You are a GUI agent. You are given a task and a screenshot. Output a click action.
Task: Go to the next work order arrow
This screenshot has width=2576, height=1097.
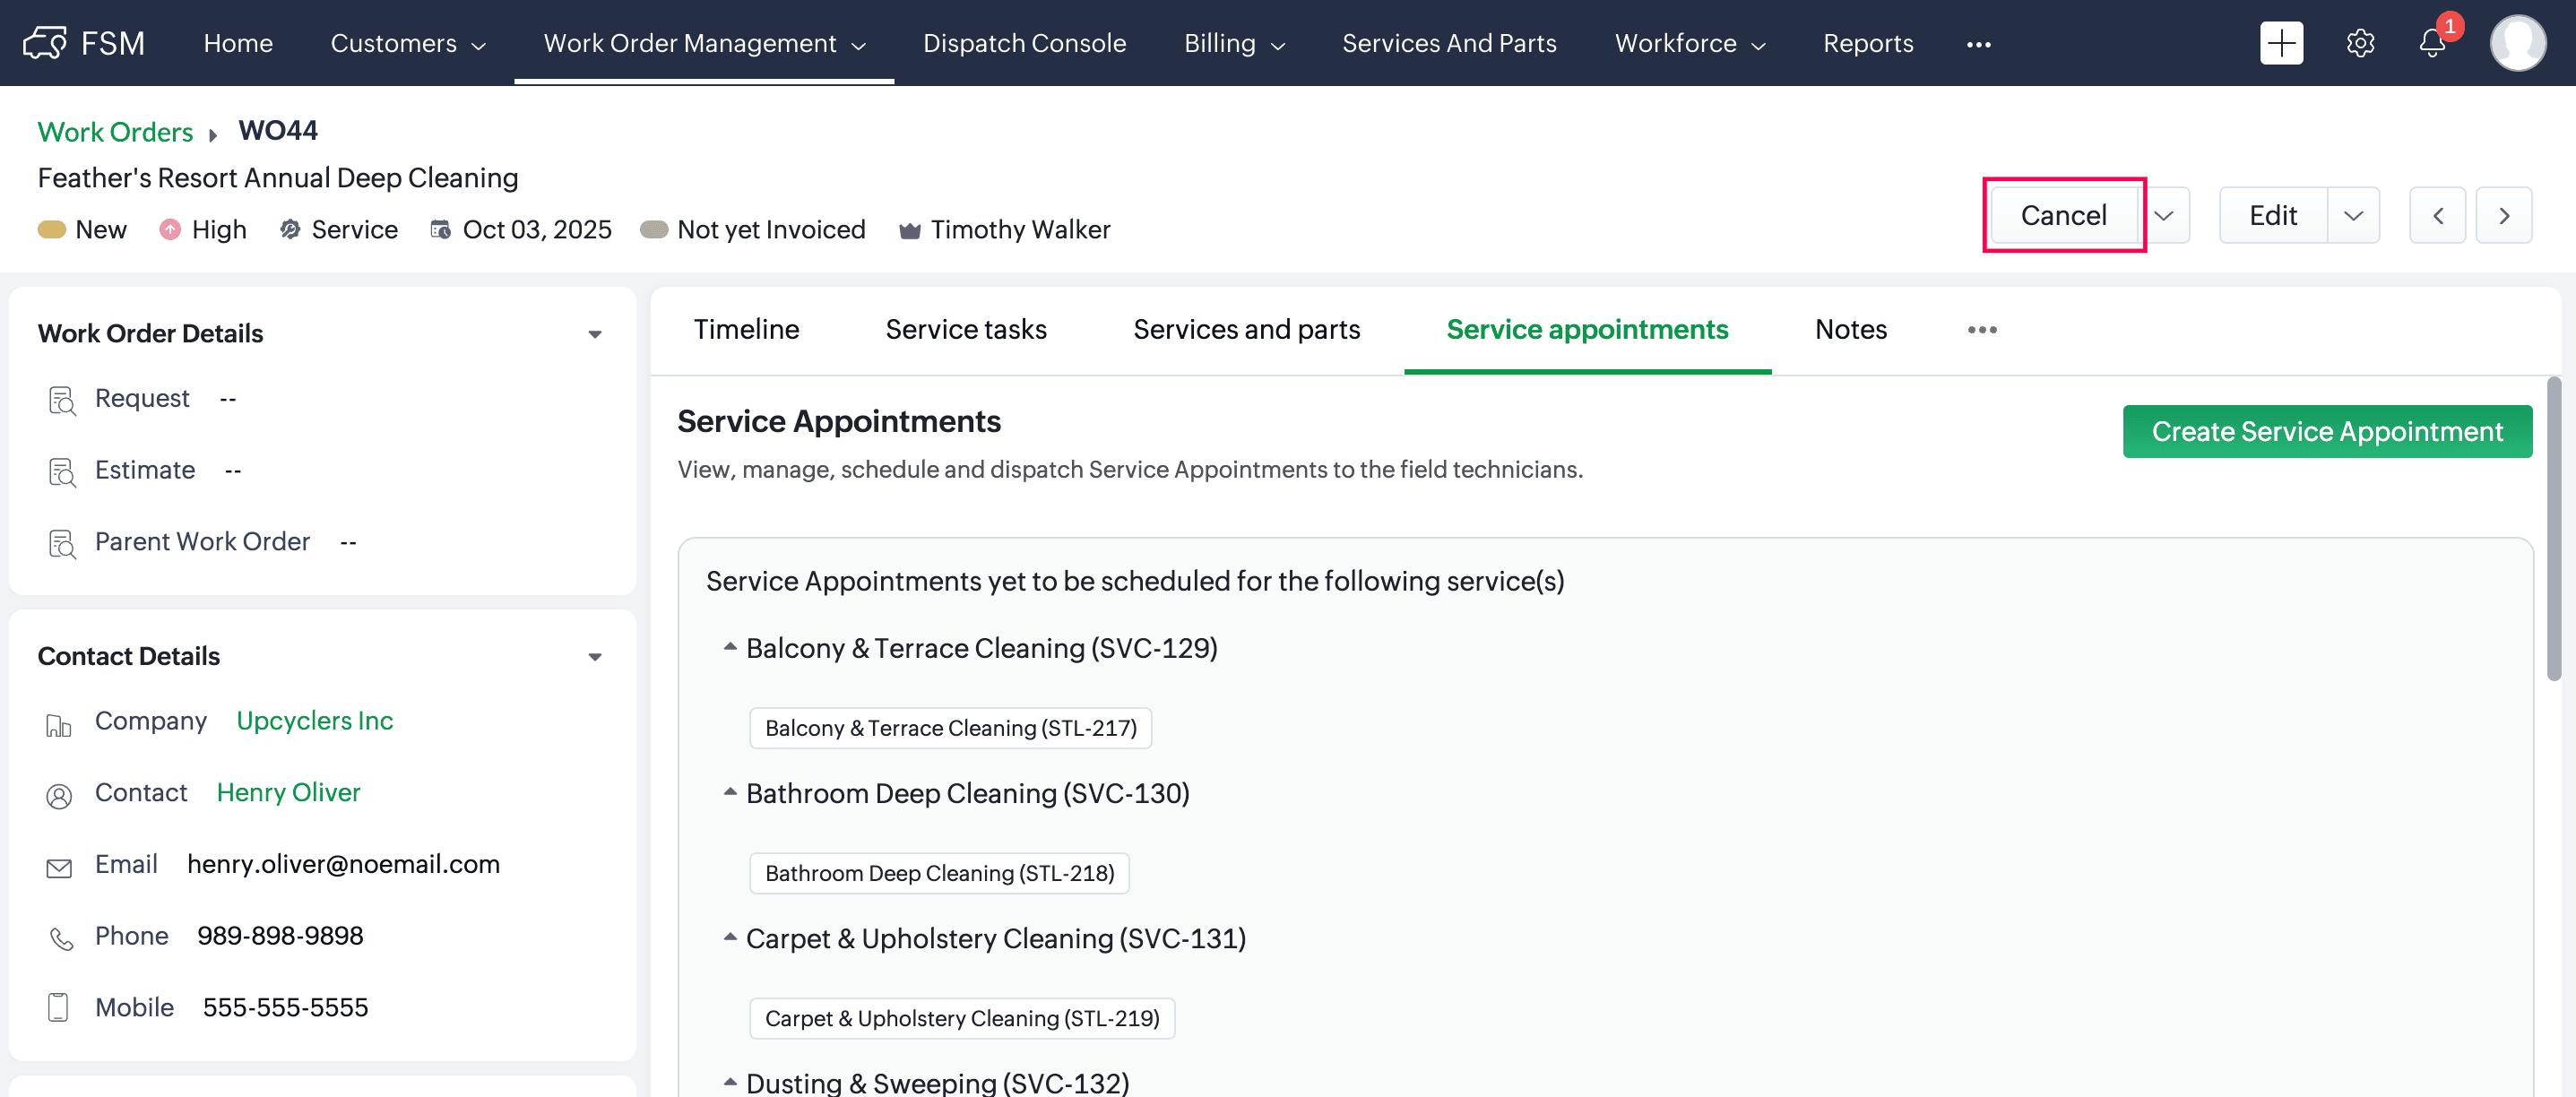[x=2503, y=215]
